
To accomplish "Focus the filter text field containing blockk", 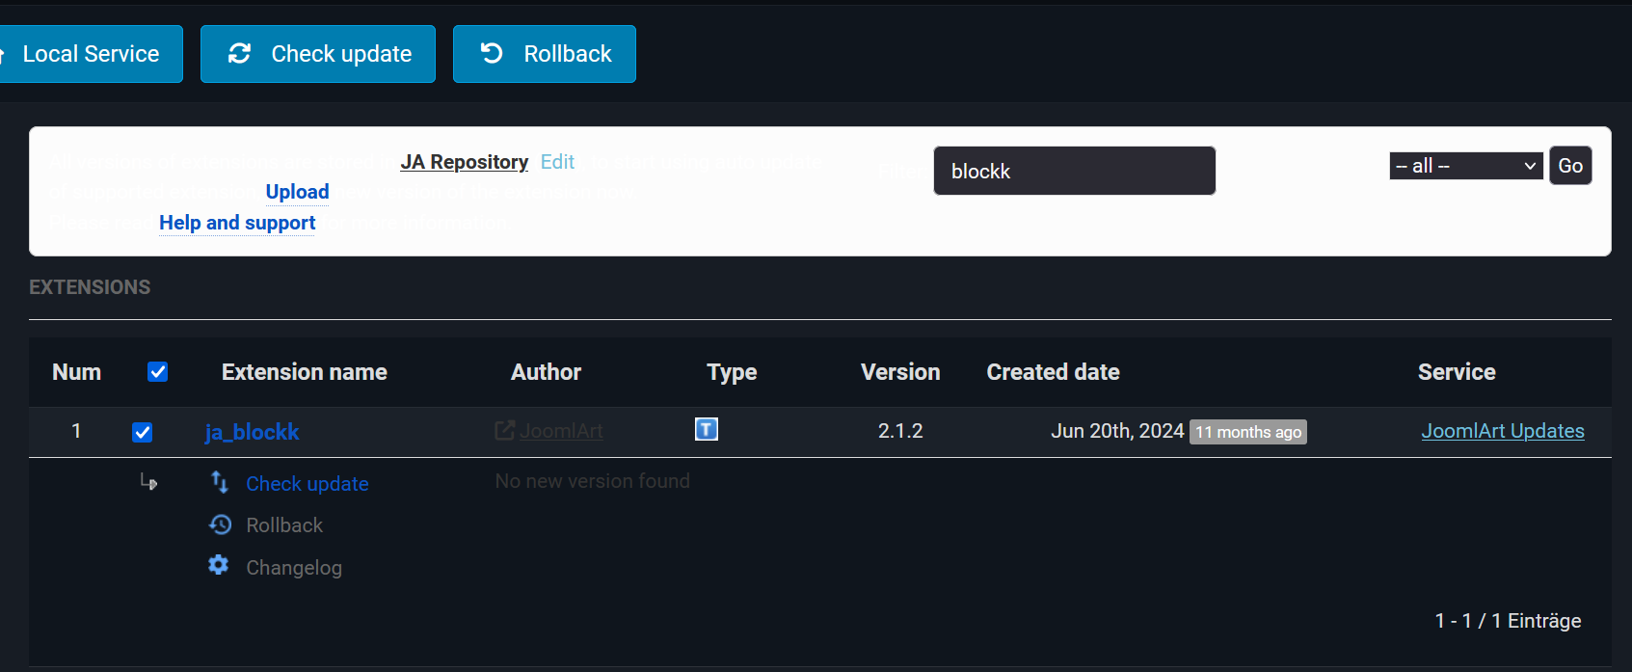I will 1074,171.
